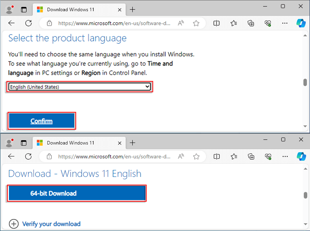Viewport: 310px width, 231px height.
Task: Open Copilot in top browser window
Action: click(x=301, y=23)
